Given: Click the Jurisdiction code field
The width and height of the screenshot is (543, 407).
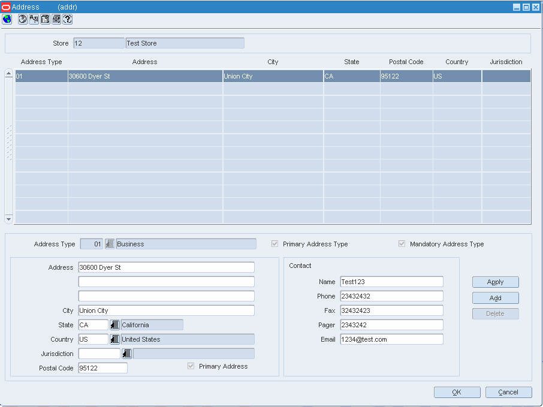Looking at the screenshot, I should point(99,354).
